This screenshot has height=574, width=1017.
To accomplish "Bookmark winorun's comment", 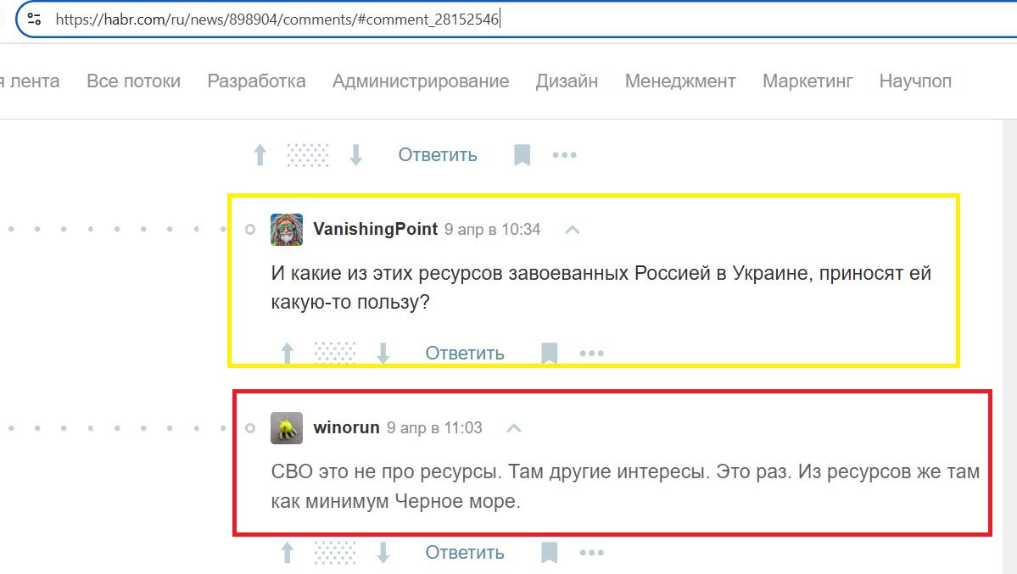I will pyautogui.click(x=550, y=553).
